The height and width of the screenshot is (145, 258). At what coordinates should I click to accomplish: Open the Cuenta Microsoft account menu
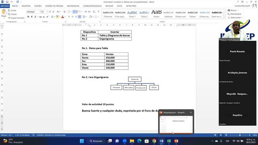coord(243,6)
